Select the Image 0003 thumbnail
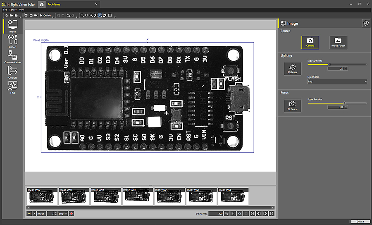 [x=137, y=196]
